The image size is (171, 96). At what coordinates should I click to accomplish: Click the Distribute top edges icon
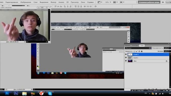pyautogui.click(x=75, y=6)
